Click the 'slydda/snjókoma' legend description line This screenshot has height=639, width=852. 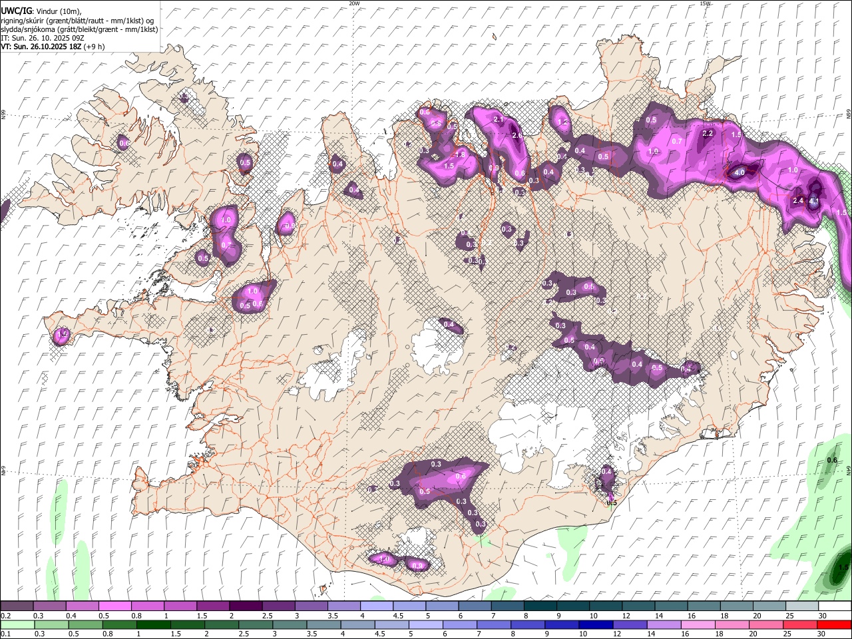(x=79, y=29)
